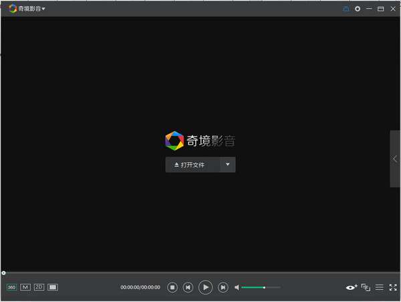Enter fullscreen mode
Viewport: 401px width, 302px height.
(x=393, y=287)
